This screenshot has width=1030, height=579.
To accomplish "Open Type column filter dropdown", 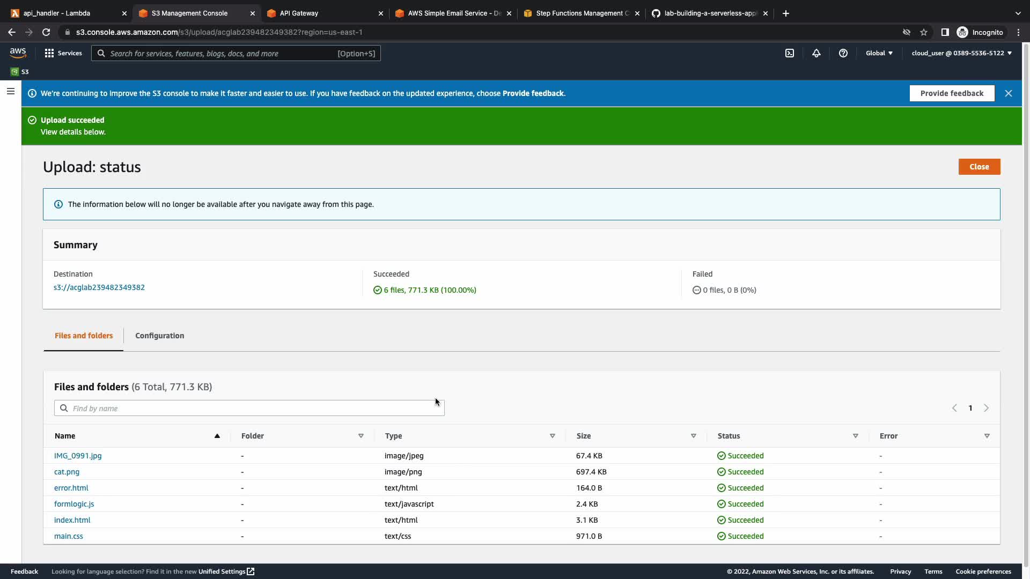I will coord(552,436).
